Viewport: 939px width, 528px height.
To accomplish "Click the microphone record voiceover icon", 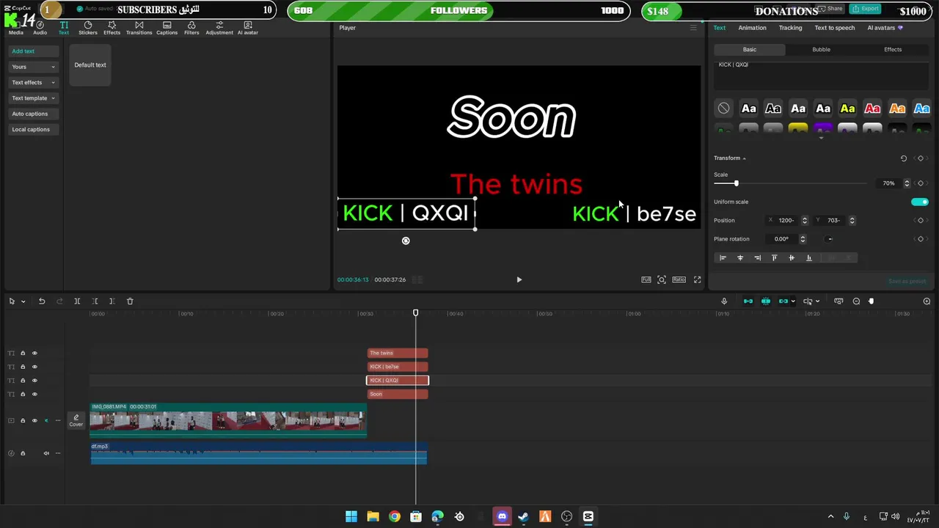I will pyautogui.click(x=724, y=301).
